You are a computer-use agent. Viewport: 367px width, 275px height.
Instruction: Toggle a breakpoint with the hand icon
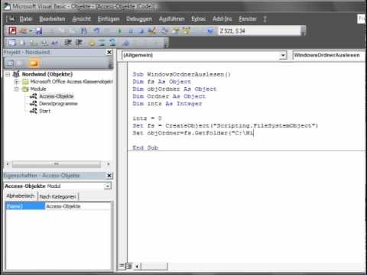tap(92, 43)
